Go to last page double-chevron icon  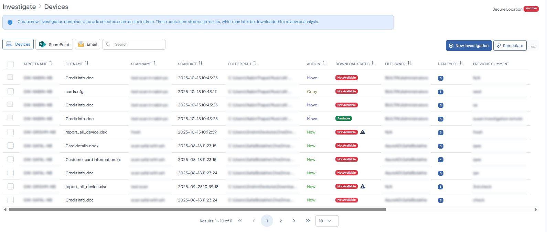[308, 221]
